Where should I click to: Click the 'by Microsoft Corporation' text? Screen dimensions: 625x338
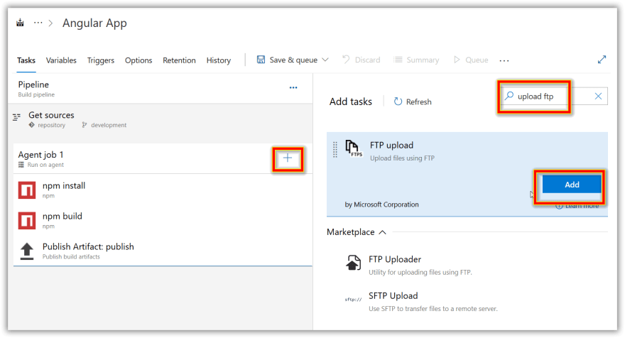381,205
